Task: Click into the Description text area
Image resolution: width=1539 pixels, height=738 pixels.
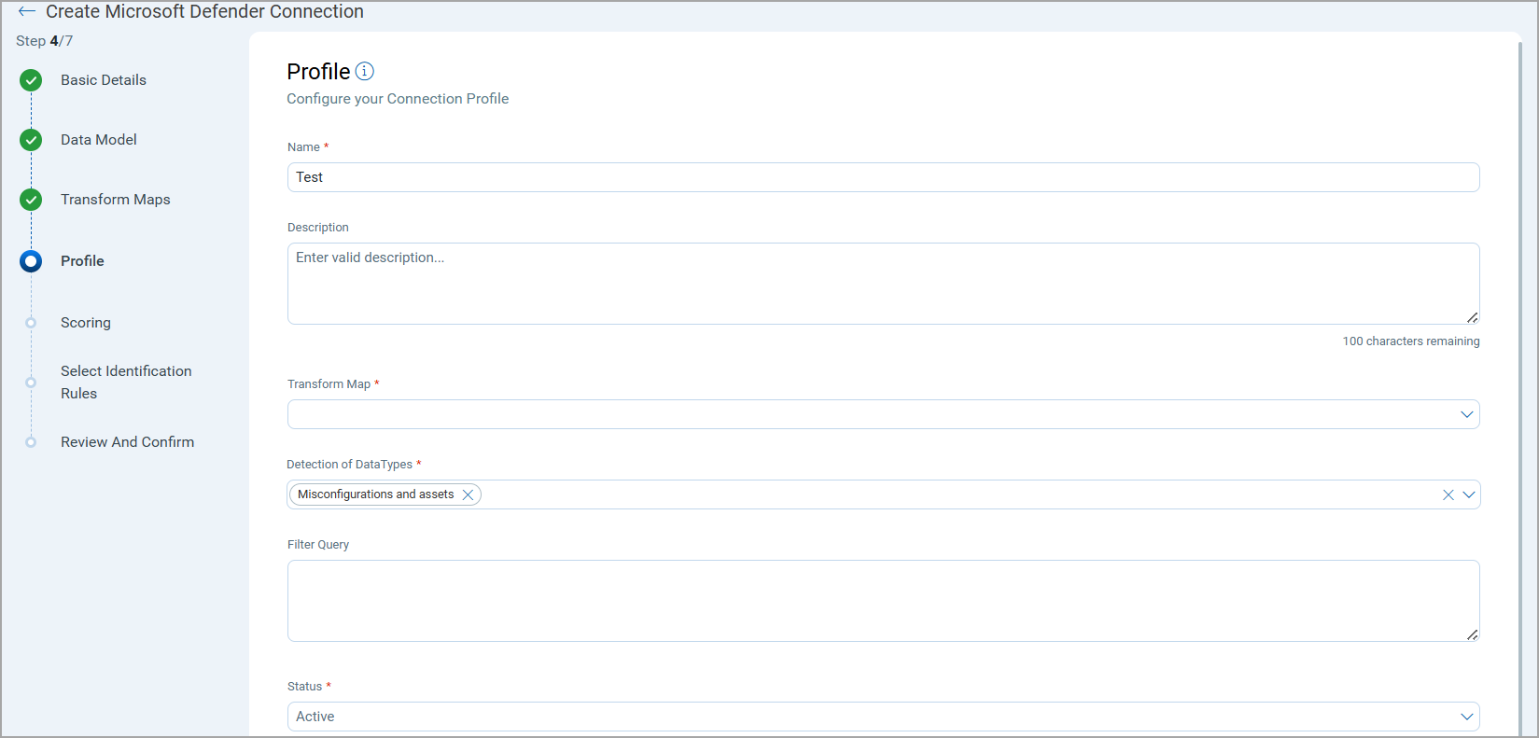Action: (883, 284)
